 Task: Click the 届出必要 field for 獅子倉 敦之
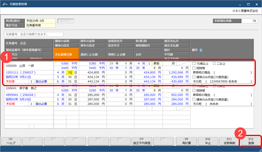click(x=44, y=104)
